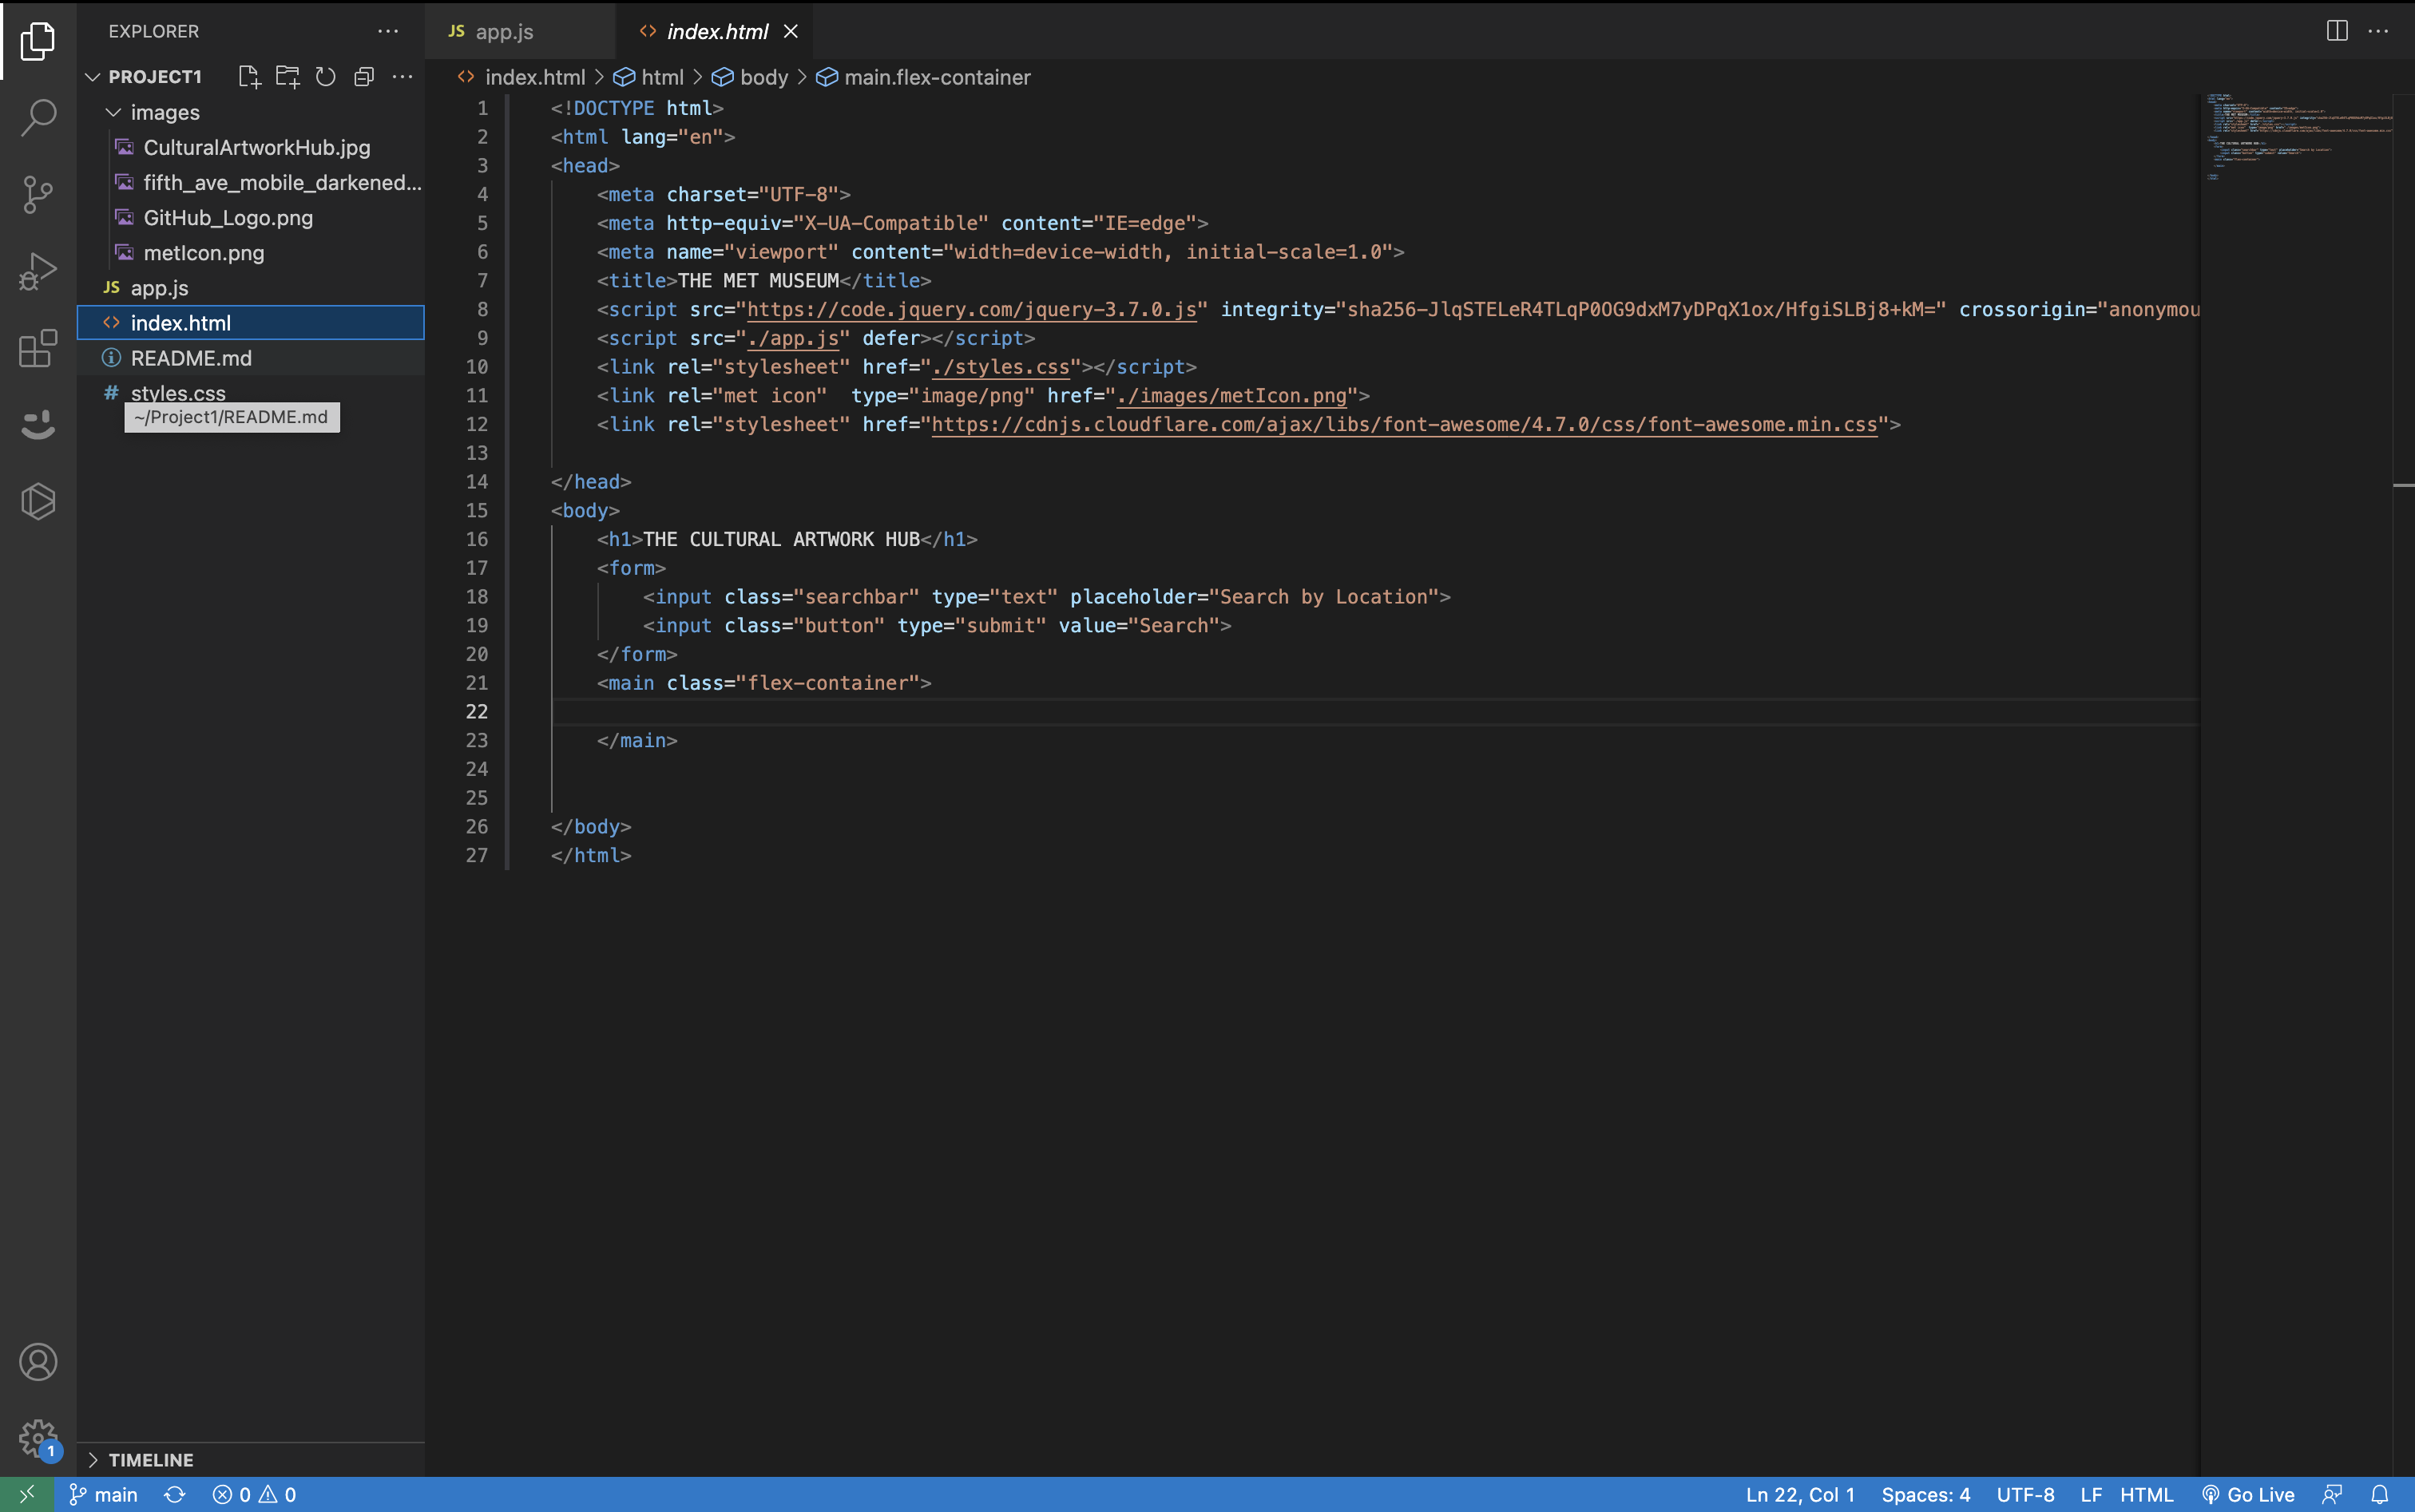The width and height of the screenshot is (2415, 1512).
Task: Open the notifications bell in status bar
Action: click(x=2380, y=1494)
